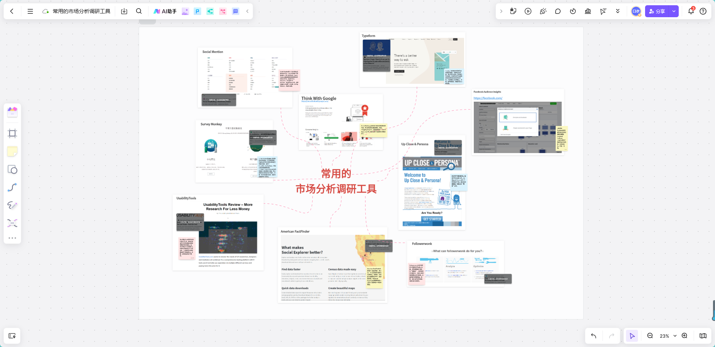
Task: Open the page list panel icon
Action: 12,336
